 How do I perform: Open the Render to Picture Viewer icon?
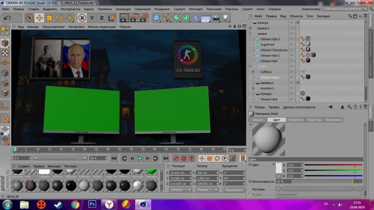tap(134, 18)
